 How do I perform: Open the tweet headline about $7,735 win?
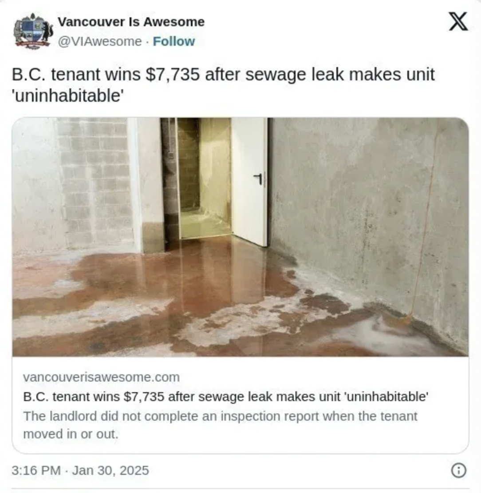(223, 85)
